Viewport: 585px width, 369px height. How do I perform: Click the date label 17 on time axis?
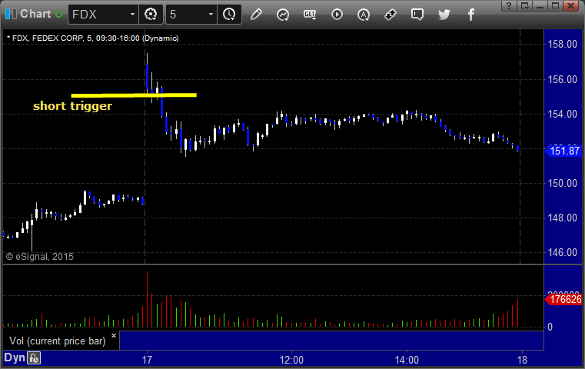tap(147, 360)
